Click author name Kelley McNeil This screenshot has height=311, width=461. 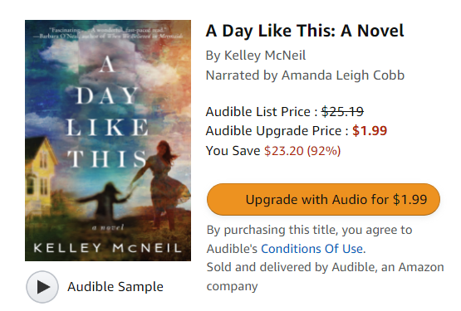265,56
